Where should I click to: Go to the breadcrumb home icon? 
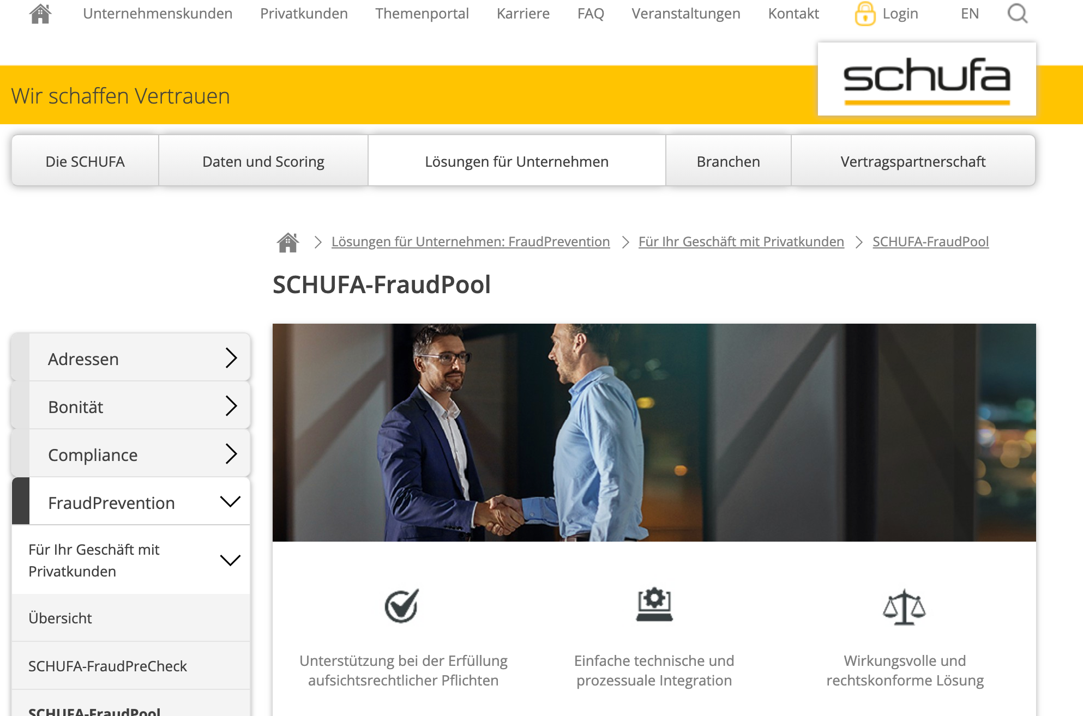[x=288, y=242]
